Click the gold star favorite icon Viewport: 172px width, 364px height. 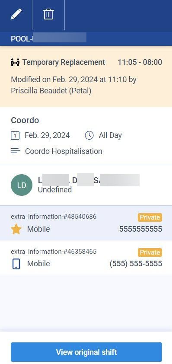(x=16, y=229)
